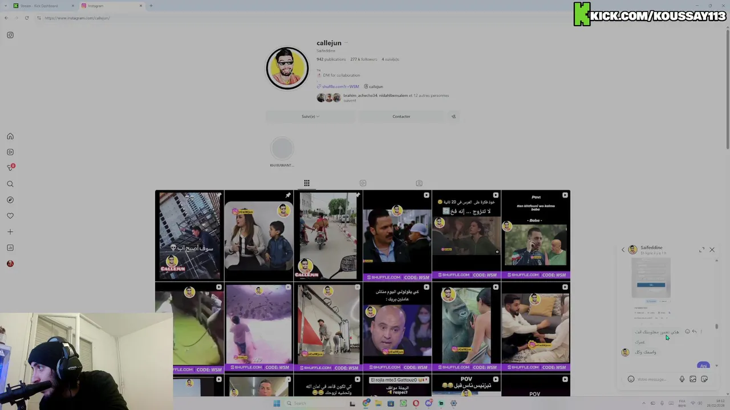Open the KHARAMANT story highlight
Image resolution: width=730 pixels, height=410 pixels.
point(282,151)
